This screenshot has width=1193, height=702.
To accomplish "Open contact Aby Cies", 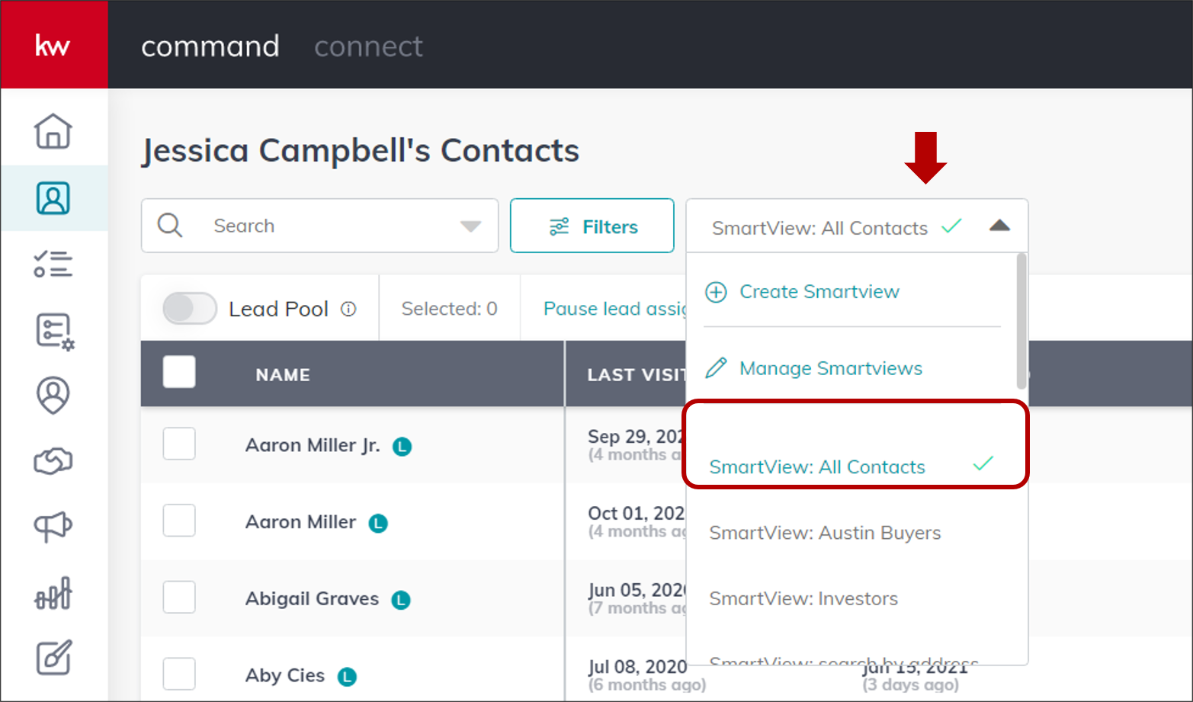I will coord(285,675).
